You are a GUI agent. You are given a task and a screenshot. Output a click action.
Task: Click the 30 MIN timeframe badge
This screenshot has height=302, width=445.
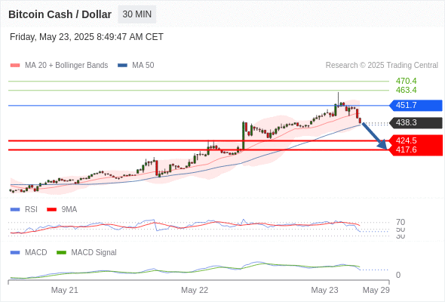coord(137,14)
